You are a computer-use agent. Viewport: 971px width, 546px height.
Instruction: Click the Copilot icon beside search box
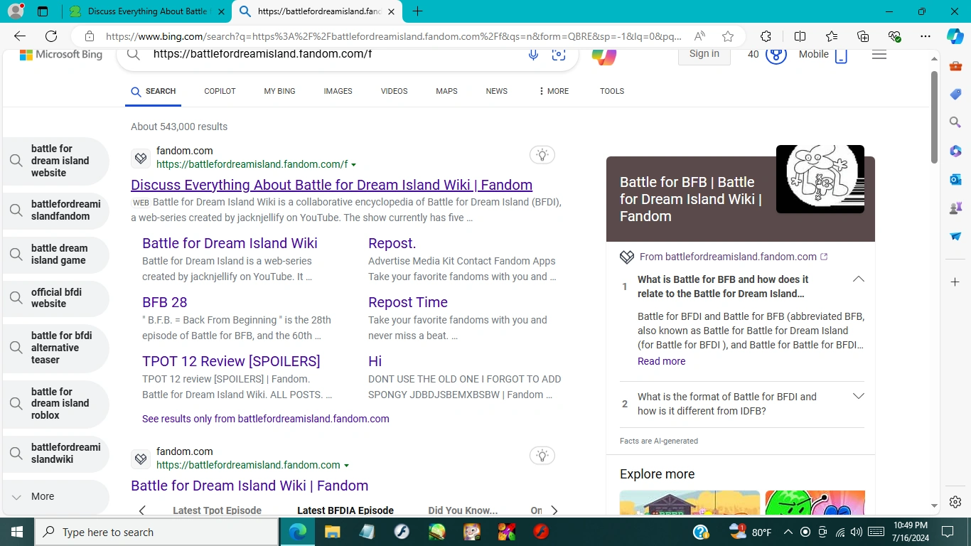[603, 56]
